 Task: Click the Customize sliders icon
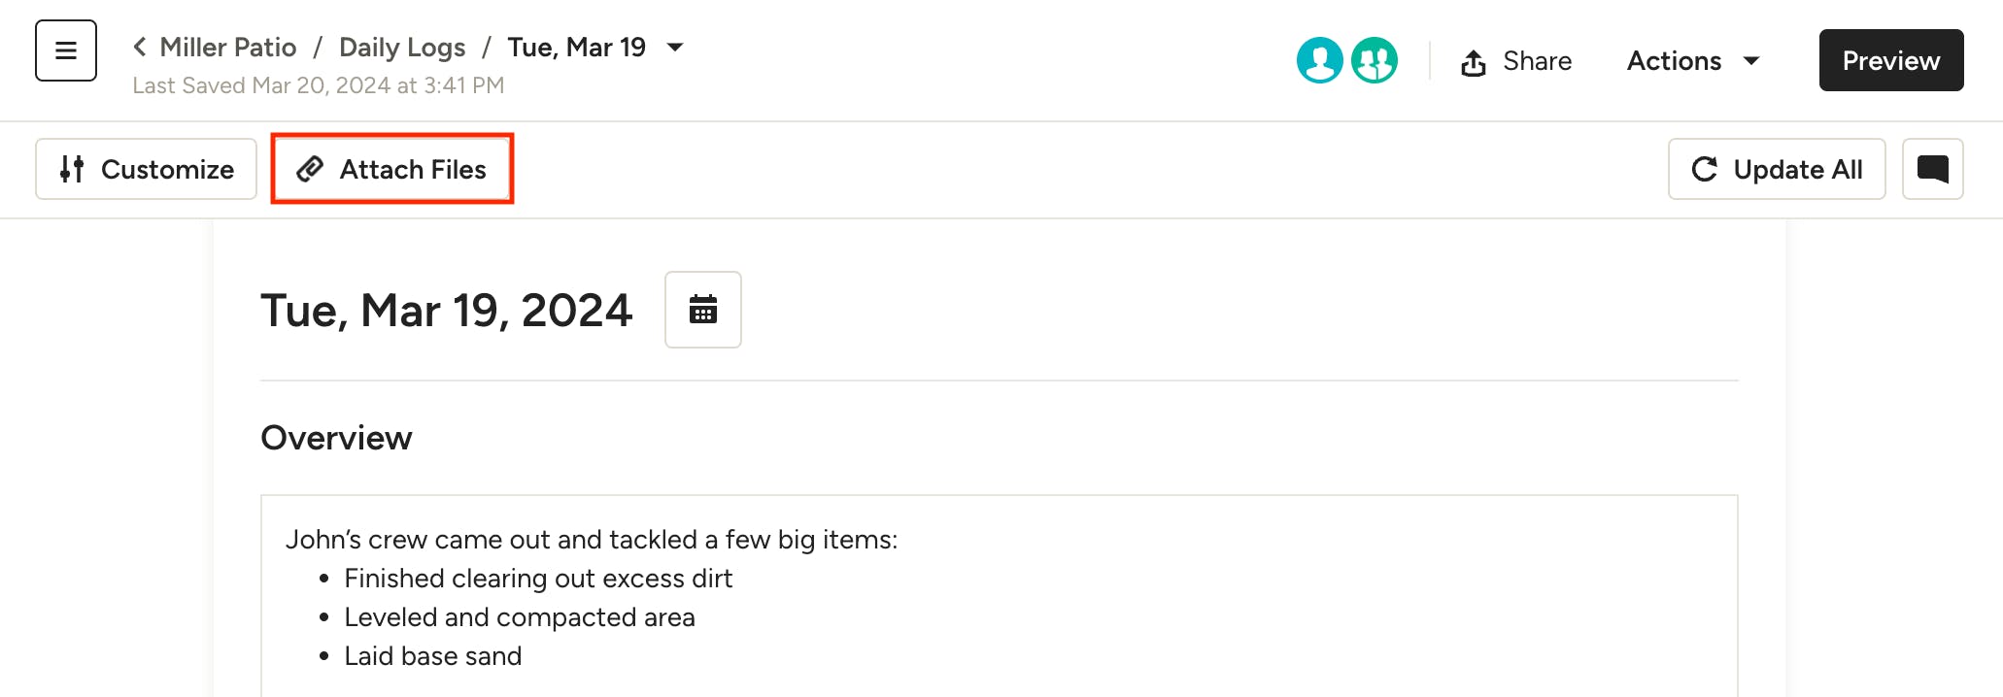(x=72, y=169)
